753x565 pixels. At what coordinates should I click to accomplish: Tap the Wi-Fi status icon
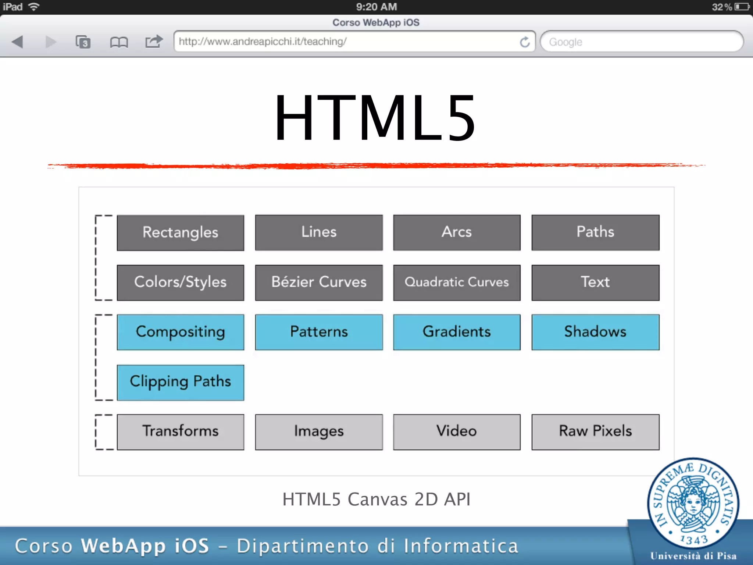[34, 7]
